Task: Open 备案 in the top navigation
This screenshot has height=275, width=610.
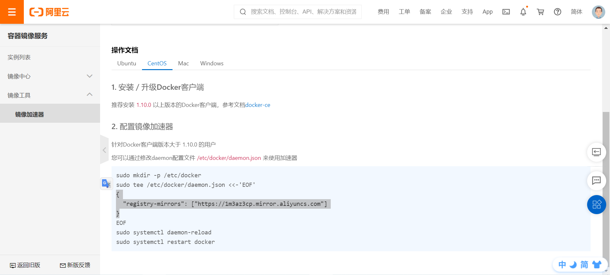Action: pos(425,12)
